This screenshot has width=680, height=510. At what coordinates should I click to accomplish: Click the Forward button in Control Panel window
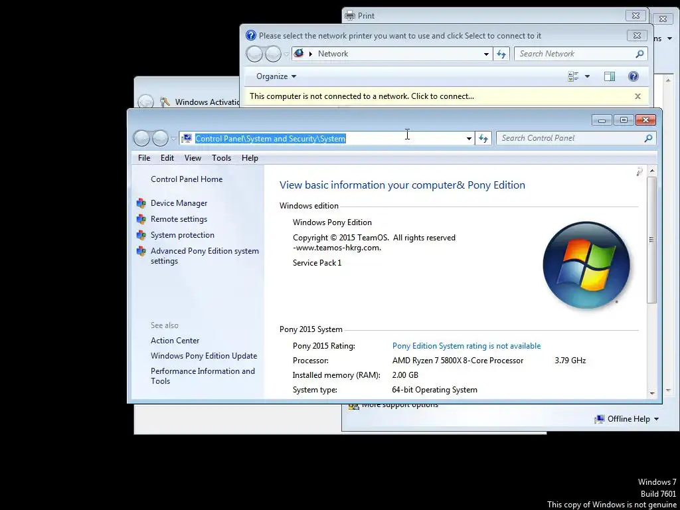click(160, 138)
